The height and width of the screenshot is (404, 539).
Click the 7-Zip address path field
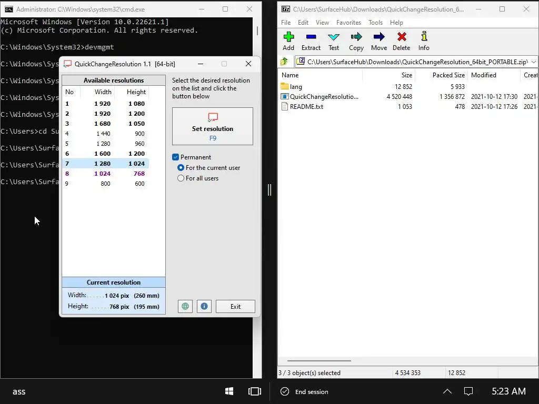413,62
